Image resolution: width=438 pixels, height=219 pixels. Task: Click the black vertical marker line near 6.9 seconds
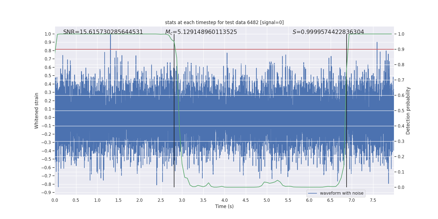click(347, 111)
